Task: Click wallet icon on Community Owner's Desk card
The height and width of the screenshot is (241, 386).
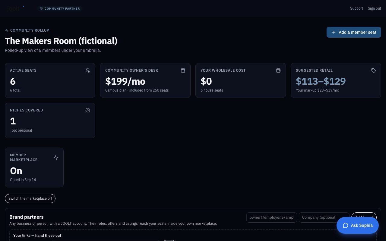Action: click(x=183, y=70)
